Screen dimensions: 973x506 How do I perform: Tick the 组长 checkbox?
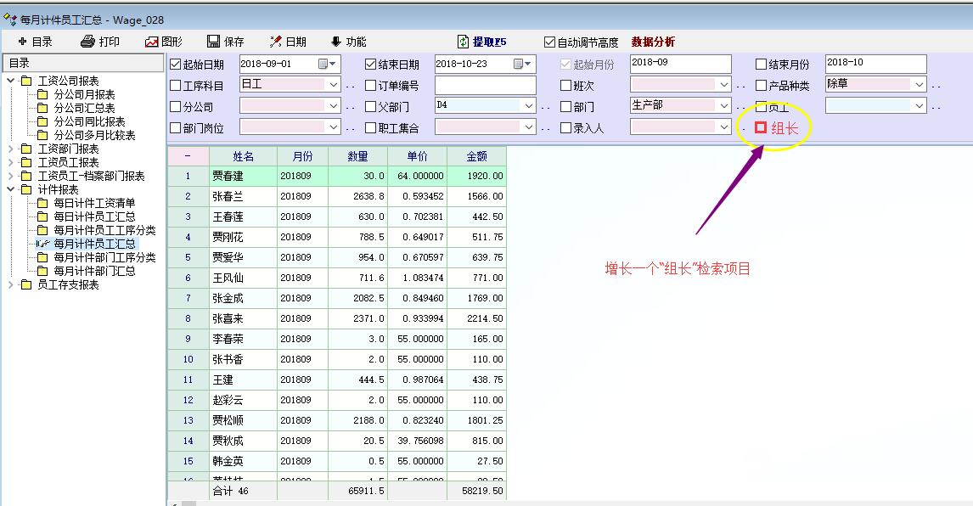pos(762,128)
